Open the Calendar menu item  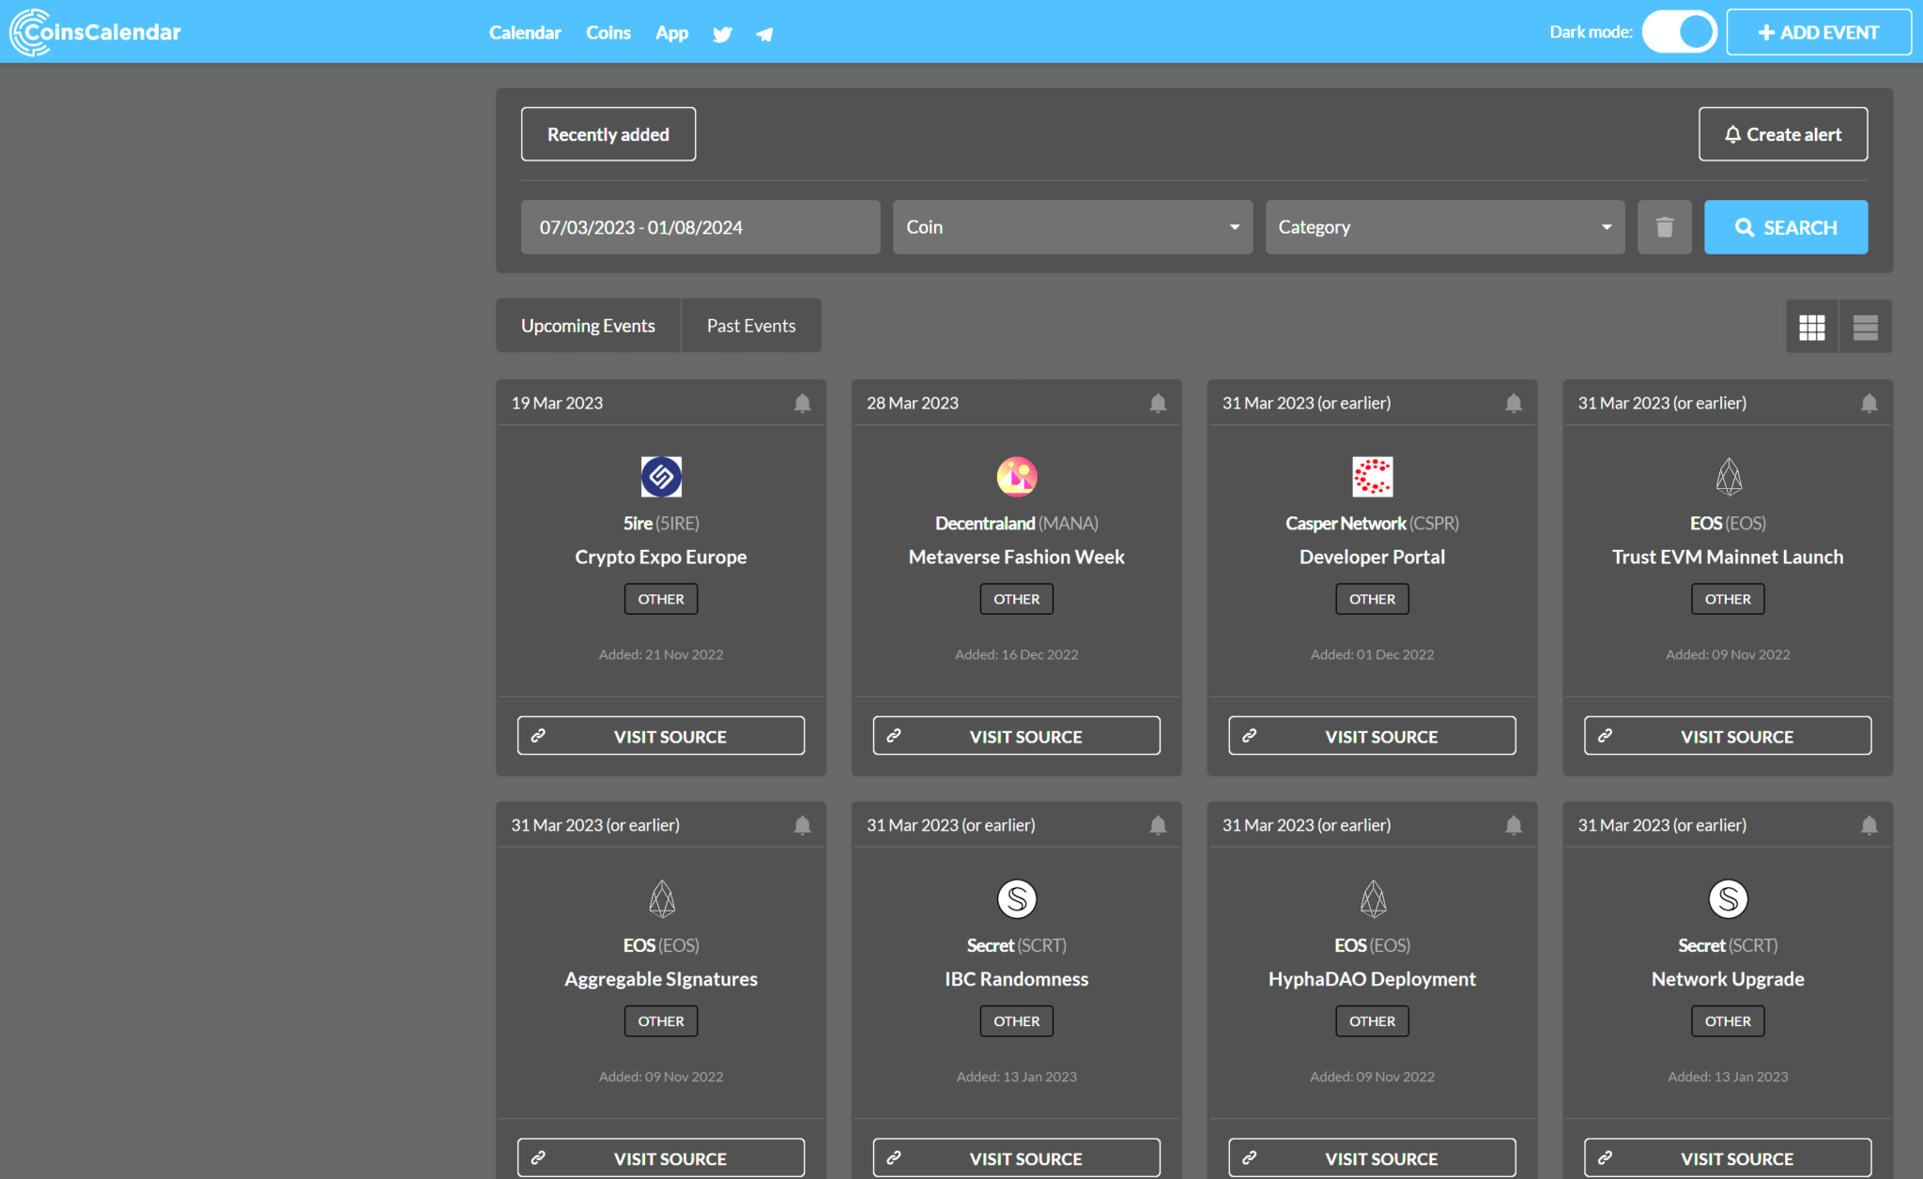[525, 33]
